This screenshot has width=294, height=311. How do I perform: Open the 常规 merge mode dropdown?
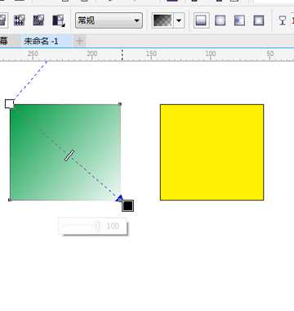pos(109,20)
